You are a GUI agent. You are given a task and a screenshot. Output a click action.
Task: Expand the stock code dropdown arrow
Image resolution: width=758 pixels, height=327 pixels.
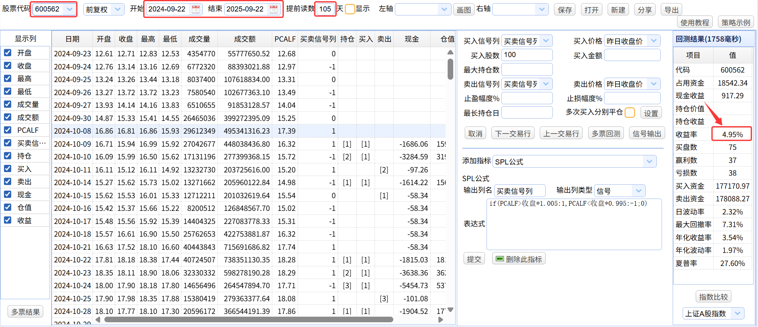pyautogui.click(x=70, y=9)
